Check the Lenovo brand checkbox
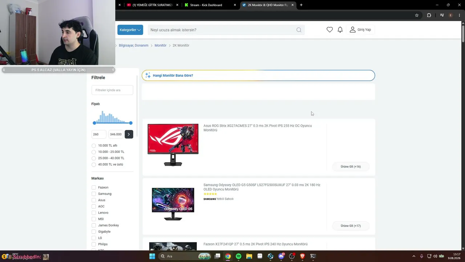465x262 pixels. pyautogui.click(x=94, y=213)
